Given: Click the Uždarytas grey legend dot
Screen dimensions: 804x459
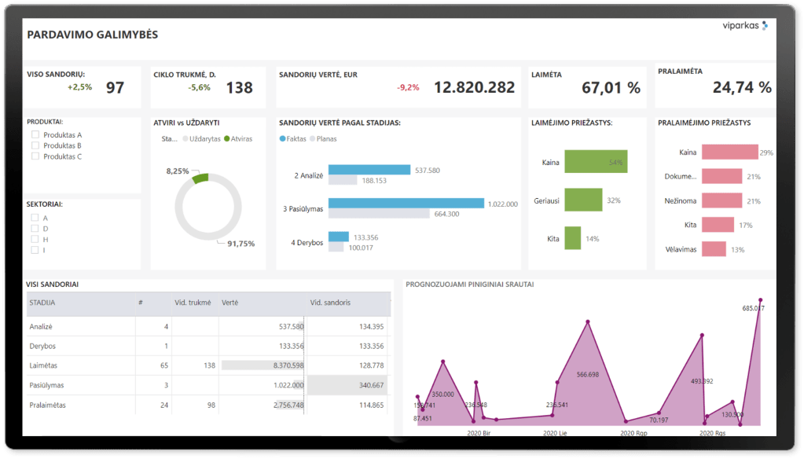Looking at the screenshot, I should [x=185, y=138].
